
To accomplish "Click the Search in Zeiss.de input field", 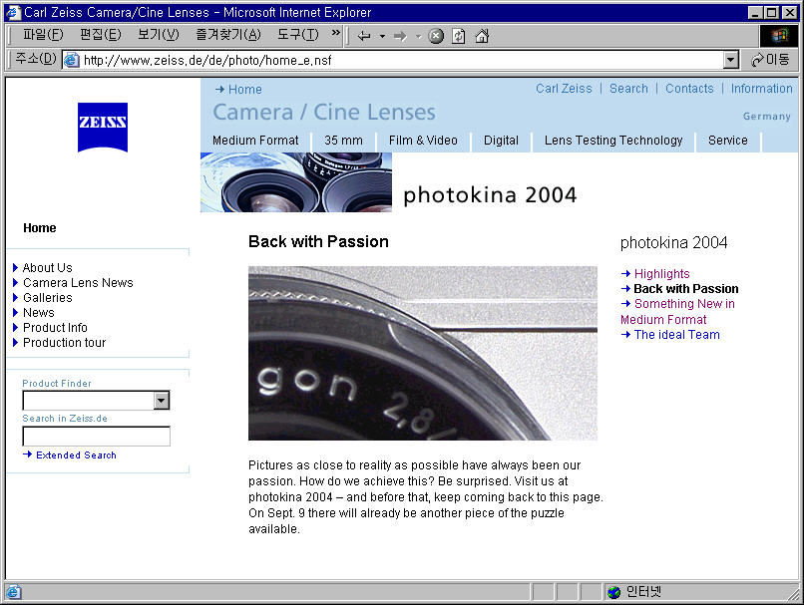I will pos(96,437).
